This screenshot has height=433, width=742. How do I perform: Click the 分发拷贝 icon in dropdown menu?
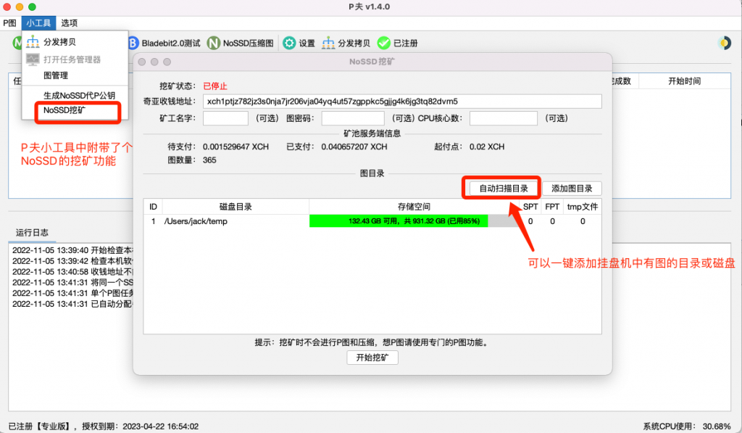(33, 42)
